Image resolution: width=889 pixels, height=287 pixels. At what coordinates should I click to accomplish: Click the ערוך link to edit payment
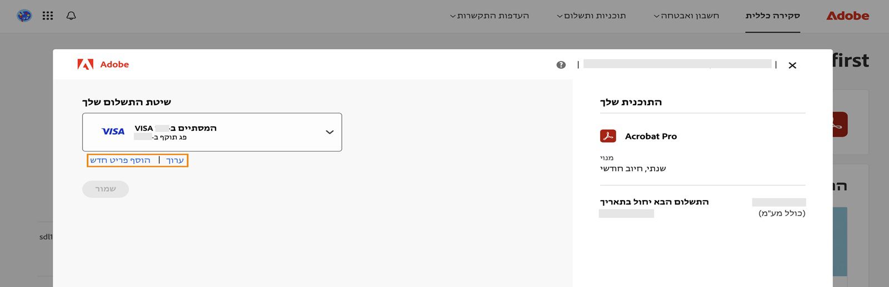point(175,161)
